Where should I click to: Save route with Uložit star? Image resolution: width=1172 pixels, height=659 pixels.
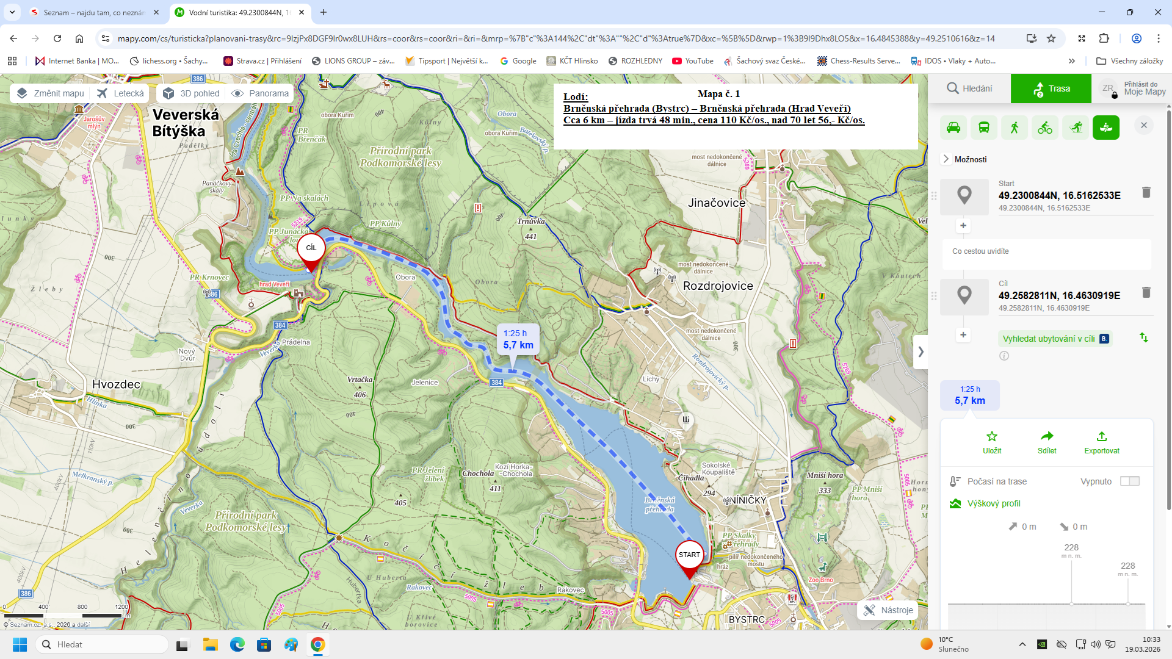click(x=992, y=442)
